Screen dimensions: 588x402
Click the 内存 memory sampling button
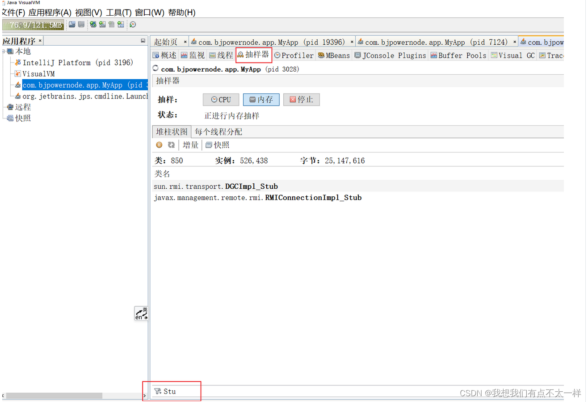pyautogui.click(x=261, y=100)
